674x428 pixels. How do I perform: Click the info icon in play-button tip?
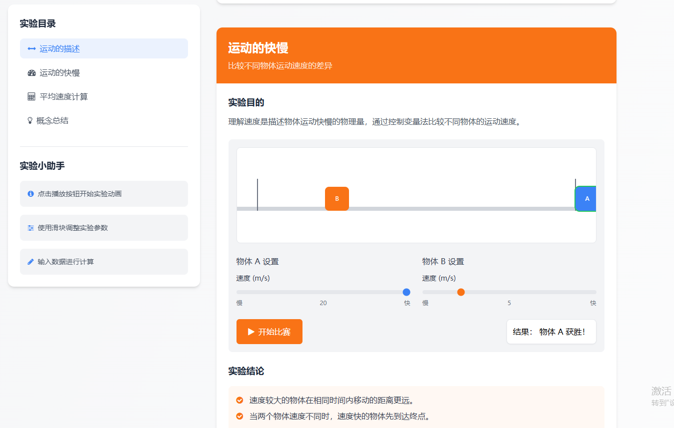click(x=30, y=194)
